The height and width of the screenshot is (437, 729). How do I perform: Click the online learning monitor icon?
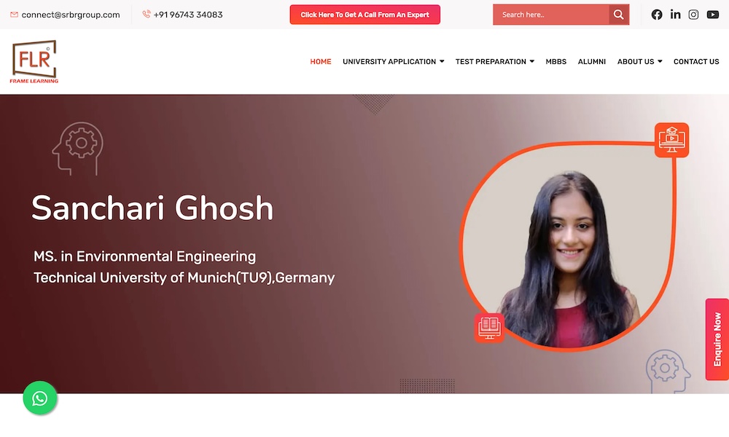point(671,140)
